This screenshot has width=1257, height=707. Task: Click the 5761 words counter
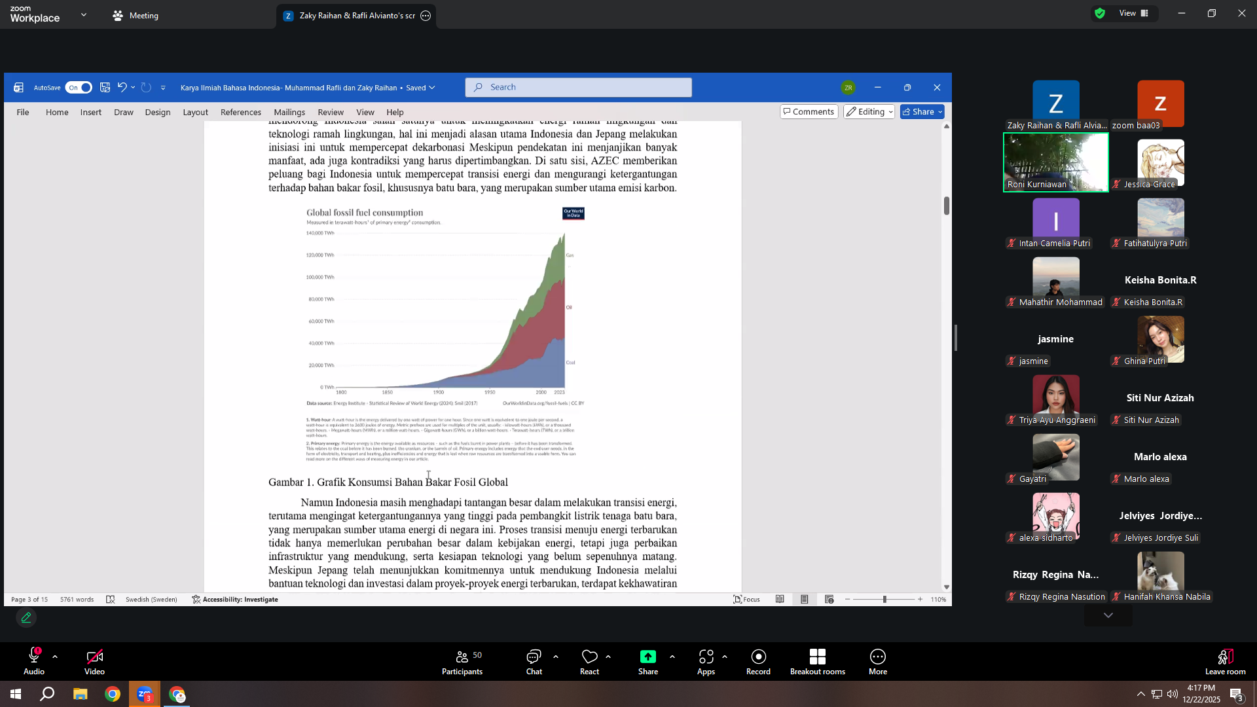click(77, 600)
